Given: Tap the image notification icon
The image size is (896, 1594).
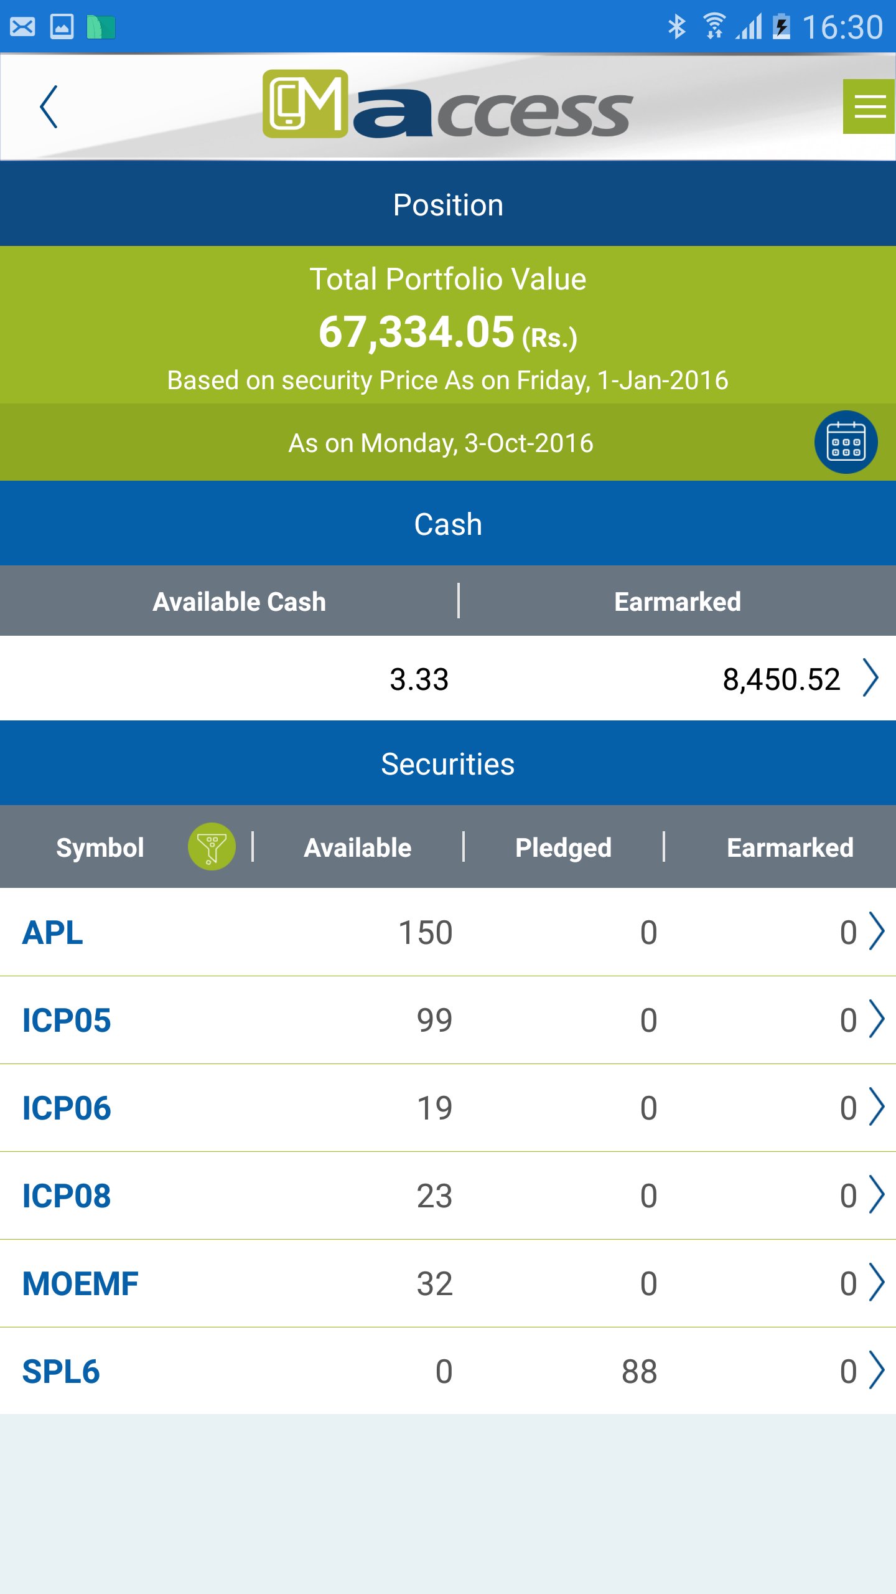Looking at the screenshot, I should point(62,27).
